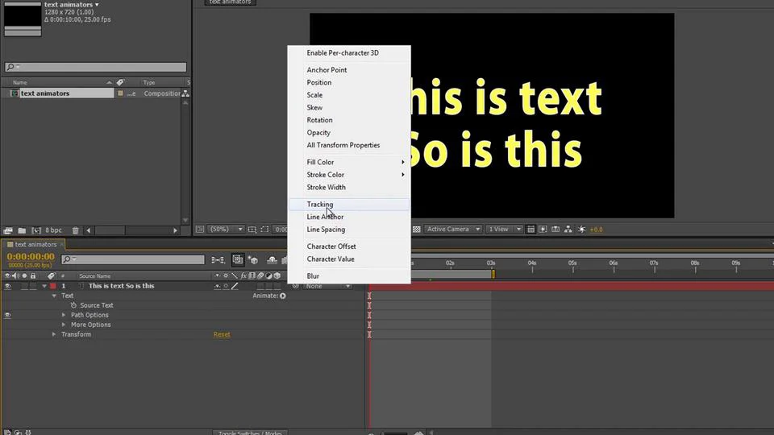Hide layer 1 using its eye icon

pos(7,286)
